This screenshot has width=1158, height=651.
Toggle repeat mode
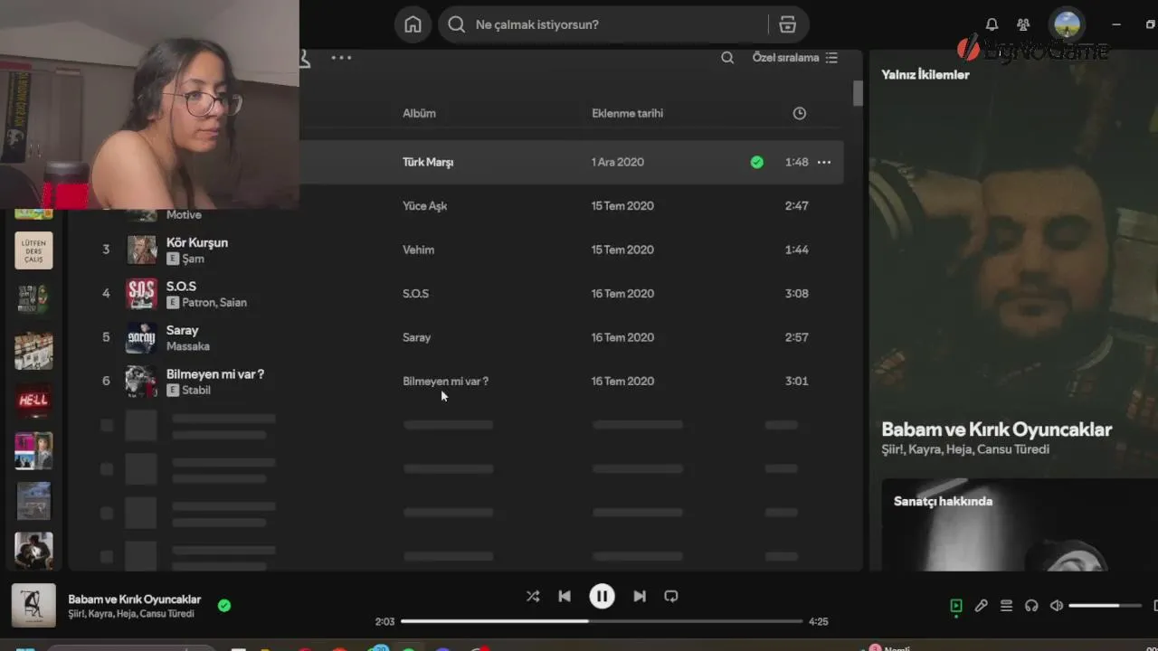(671, 596)
